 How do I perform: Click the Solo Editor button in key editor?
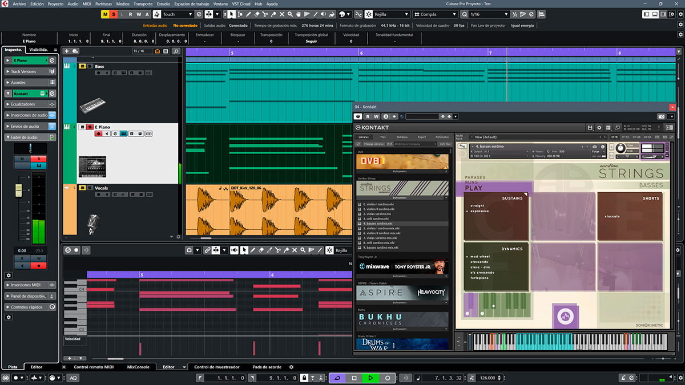[x=67, y=250]
